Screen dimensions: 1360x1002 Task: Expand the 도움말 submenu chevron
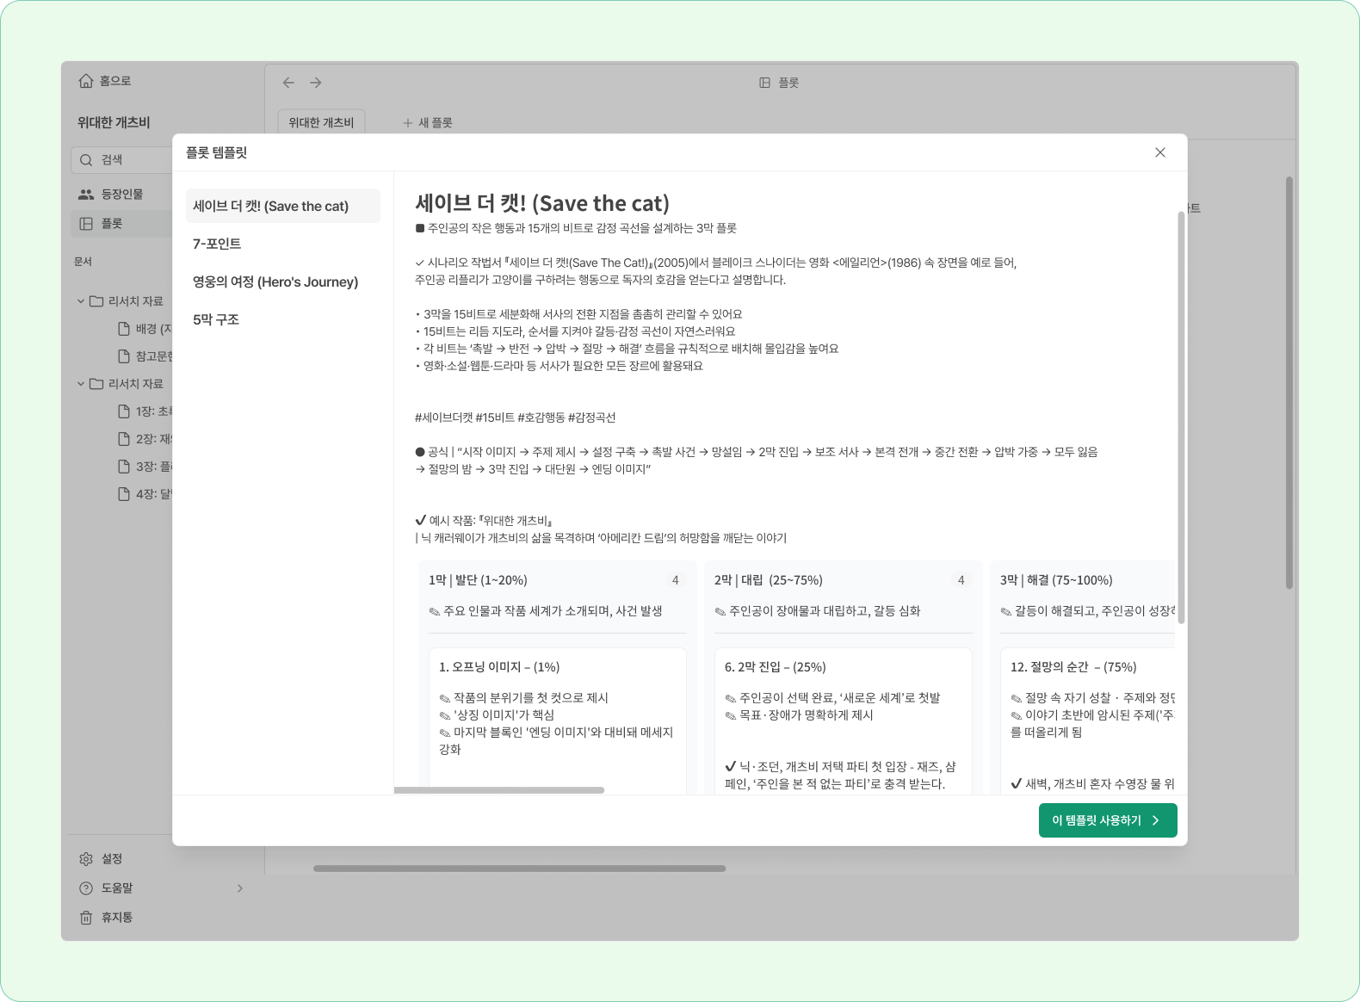[240, 888]
